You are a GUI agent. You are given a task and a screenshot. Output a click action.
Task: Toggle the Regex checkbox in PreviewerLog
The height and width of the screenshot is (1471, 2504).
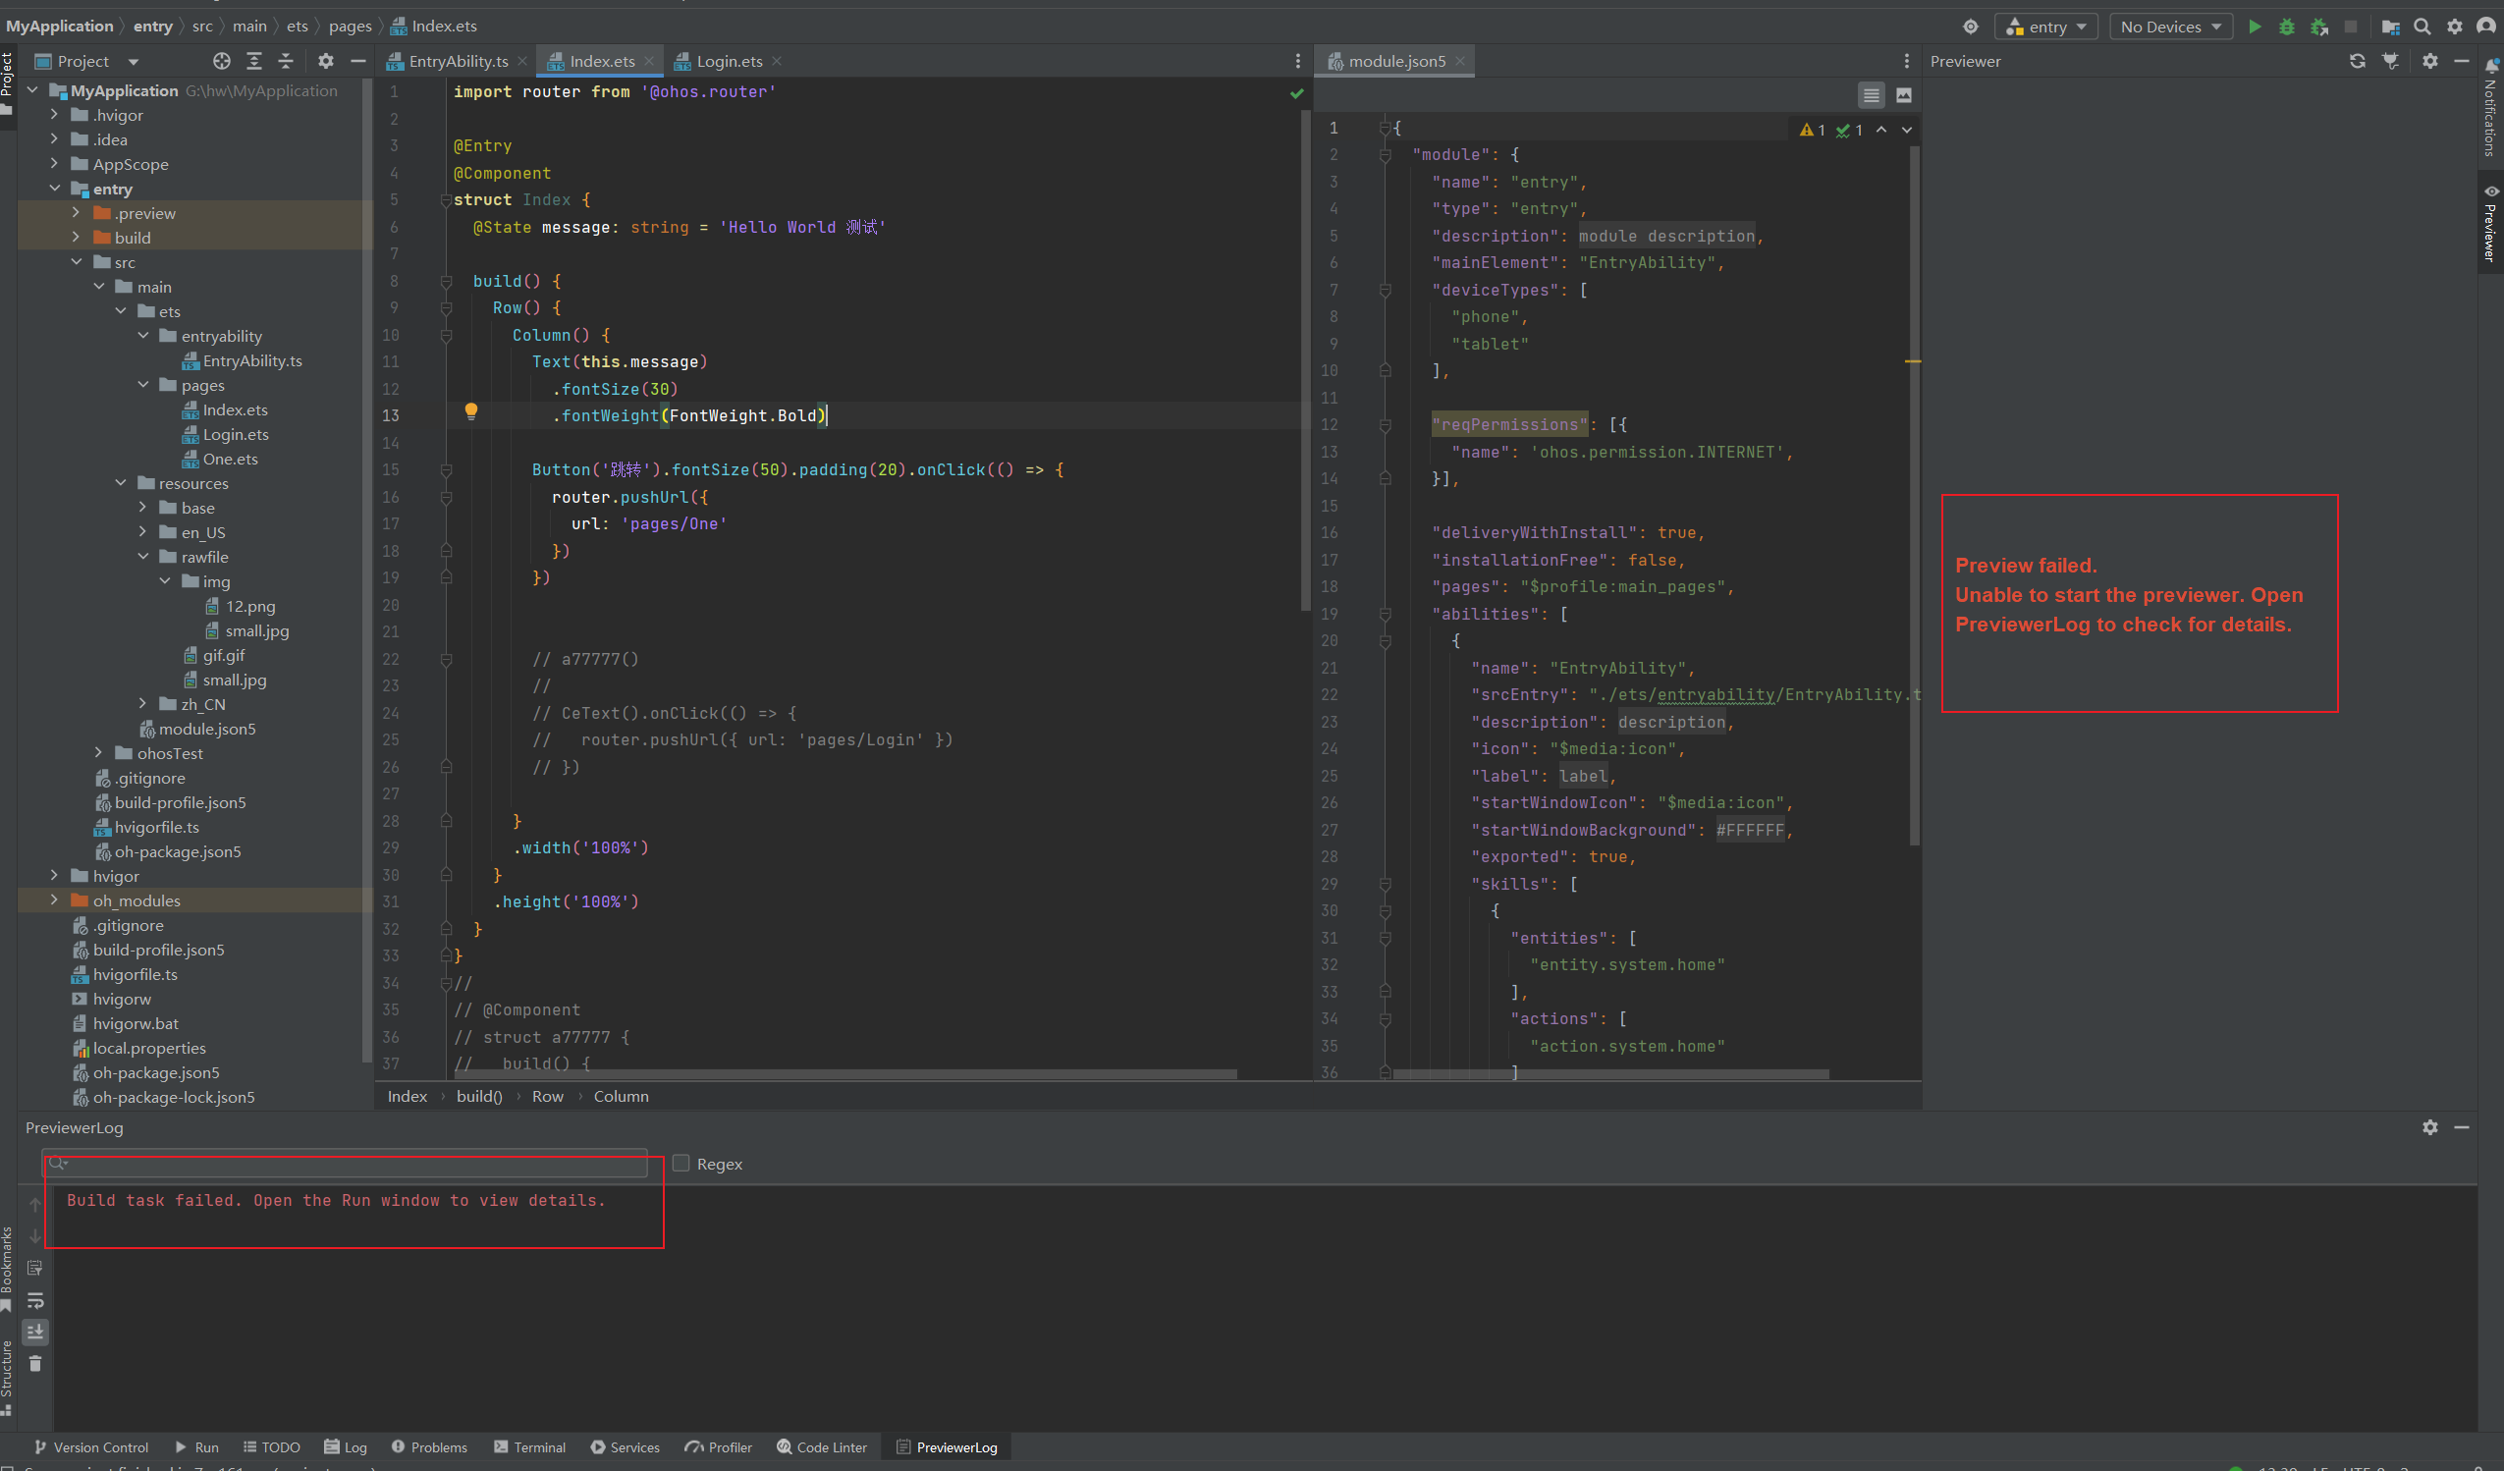[x=680, y=1163]
